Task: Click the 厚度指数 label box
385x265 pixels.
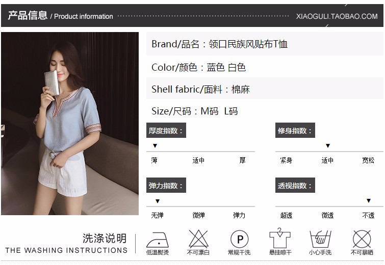Action: pos(166,130)
